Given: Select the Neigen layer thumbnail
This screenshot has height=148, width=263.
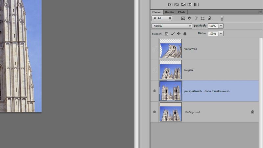Looking at the screenshot, I should (171, 70).
